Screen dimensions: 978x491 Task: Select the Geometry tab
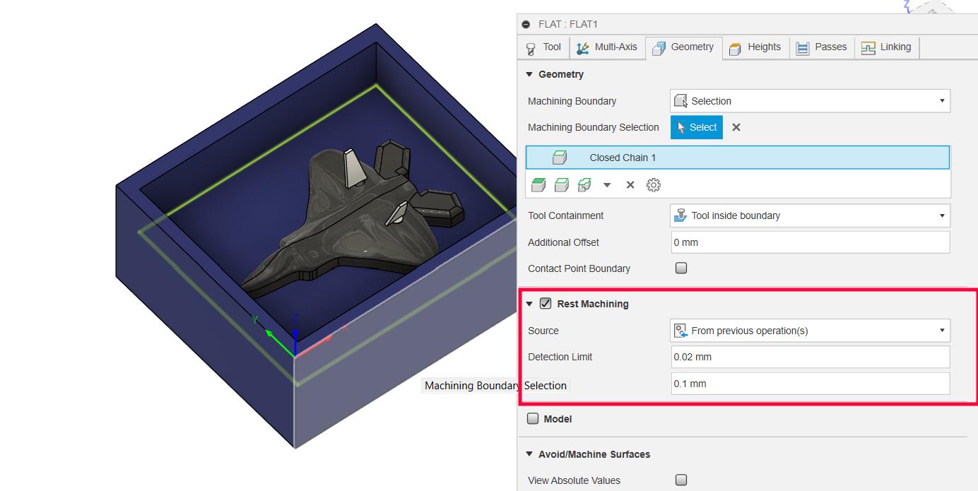pos(683,47)
